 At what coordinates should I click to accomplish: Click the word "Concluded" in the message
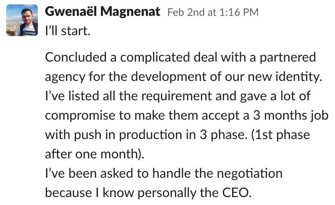(x=76, y=57)
